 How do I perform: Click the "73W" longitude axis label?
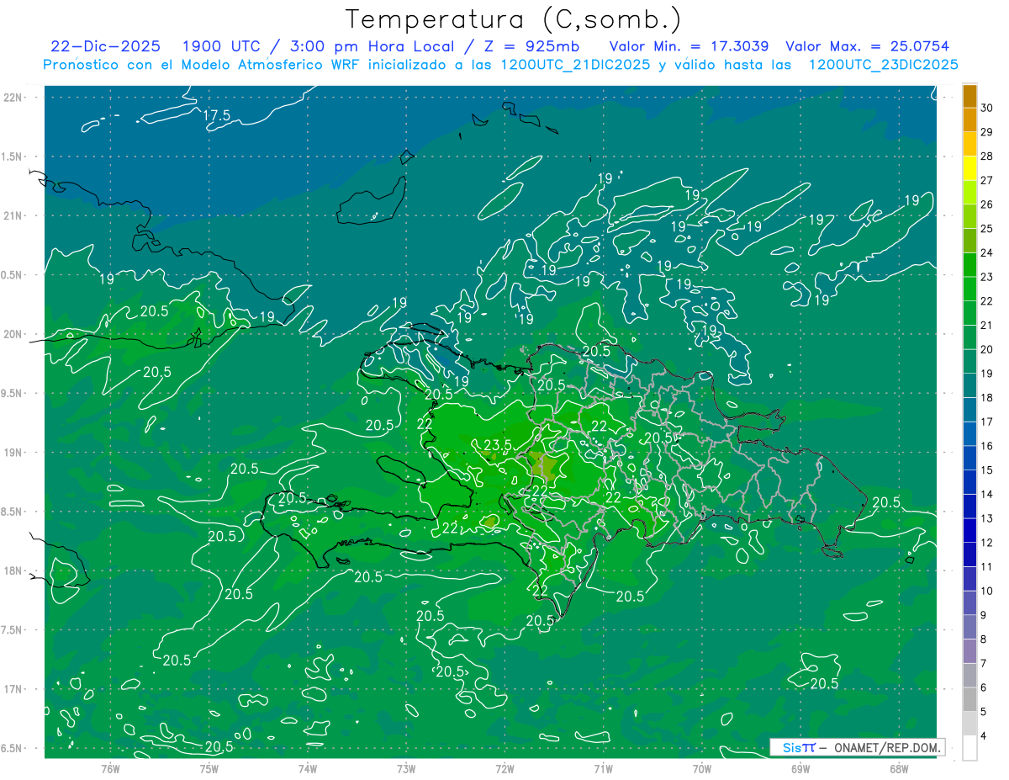click(x=406, y=769)
